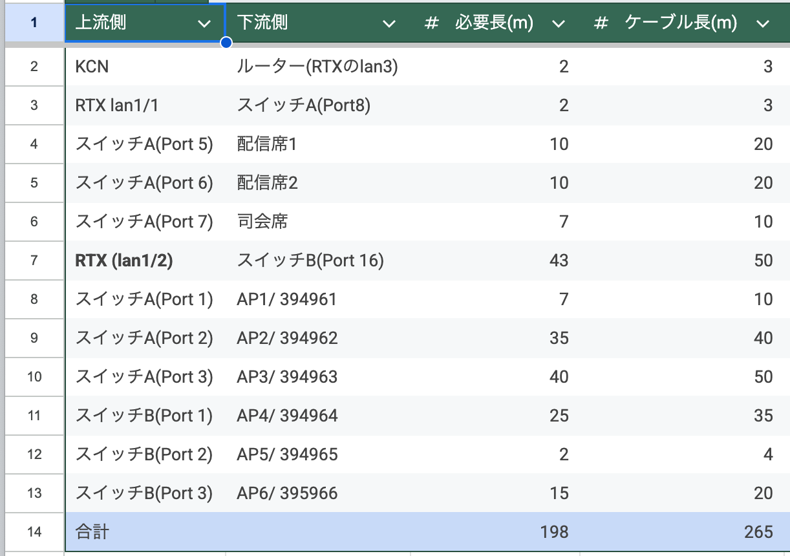The image size is (790, 556).
Task: Open the 上流側 column dropdown arrow
Action: (204, 24)
